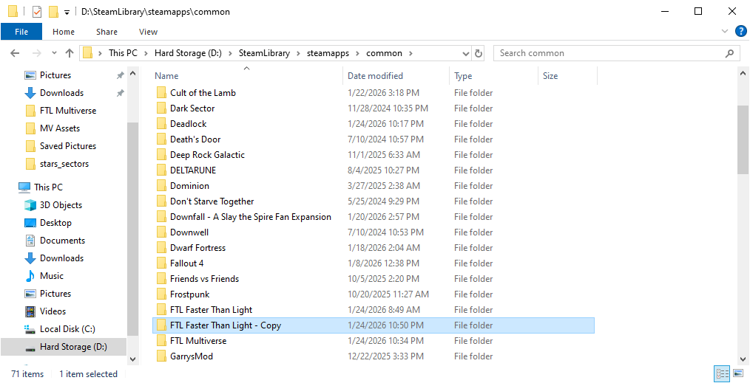Open Documents under This PC
The width and height of the screenshot is (750, 383).
[x=62, y=241]
